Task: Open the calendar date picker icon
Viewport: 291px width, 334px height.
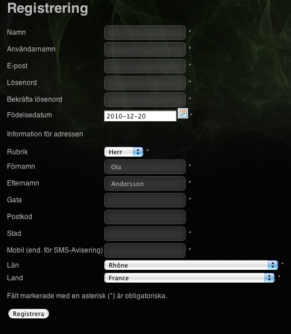Action: (x=183, y=113)
